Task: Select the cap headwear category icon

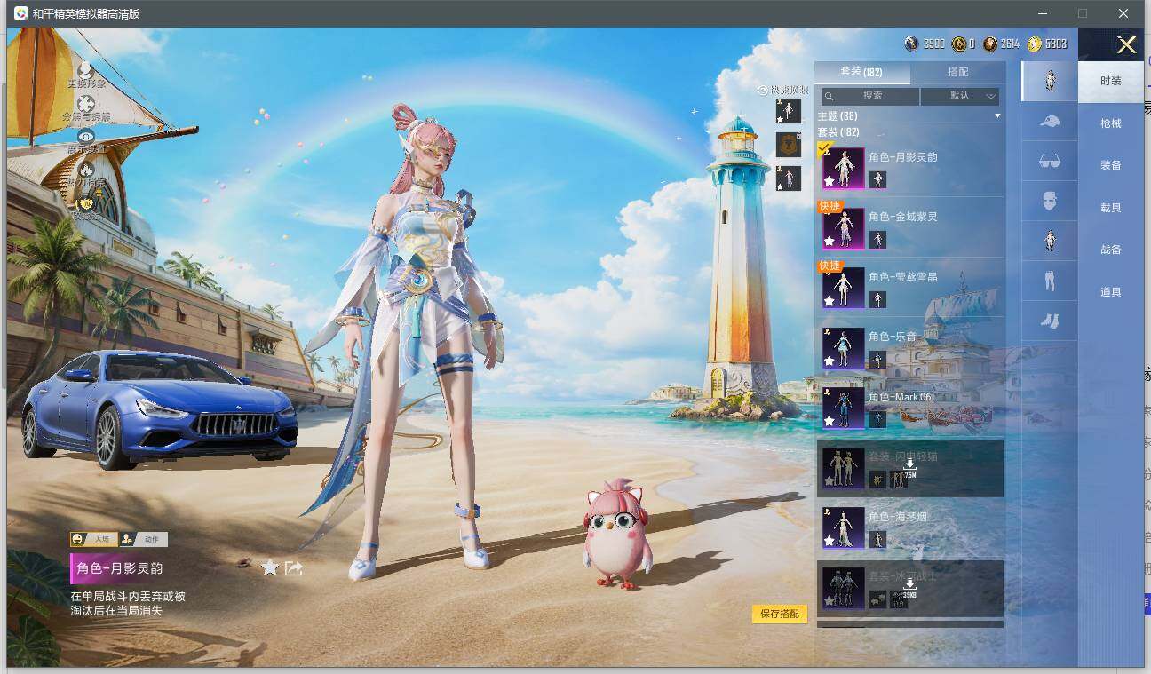Action: pyautogui.click(x=1049, y=122)
